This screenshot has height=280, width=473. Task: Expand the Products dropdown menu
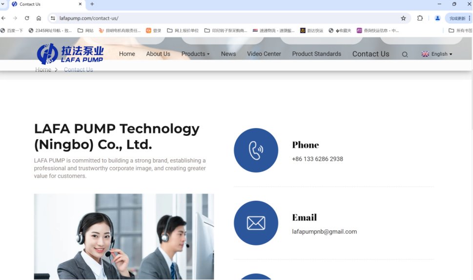pos(195,54)
